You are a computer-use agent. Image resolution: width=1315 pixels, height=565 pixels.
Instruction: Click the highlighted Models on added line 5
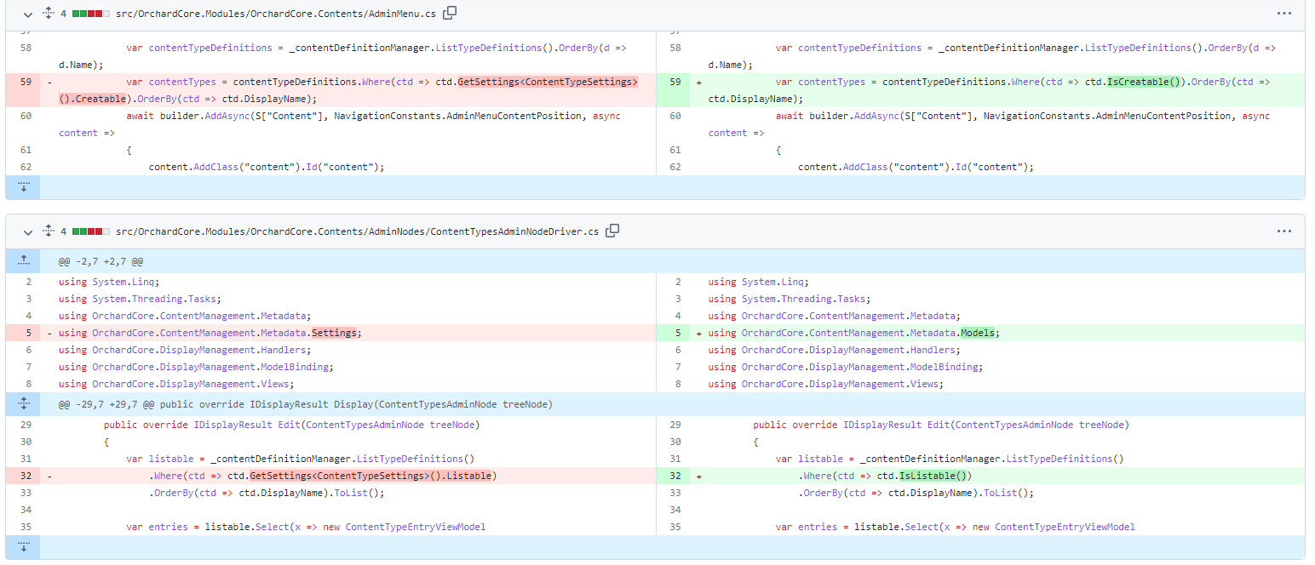(978, 333)
